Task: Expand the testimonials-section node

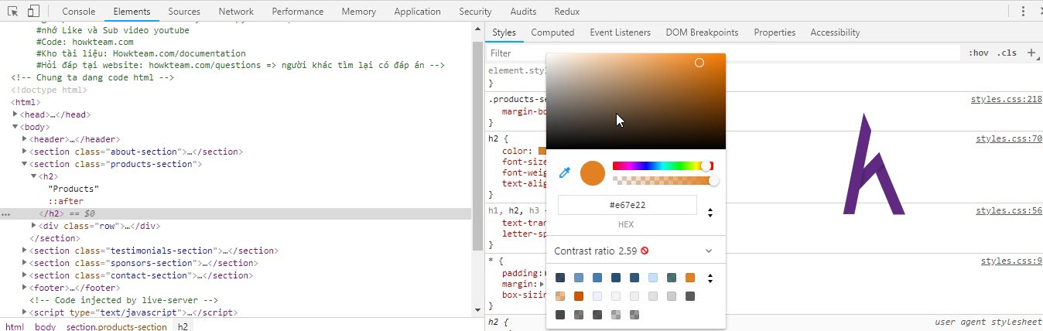Action: click(25, 251)
